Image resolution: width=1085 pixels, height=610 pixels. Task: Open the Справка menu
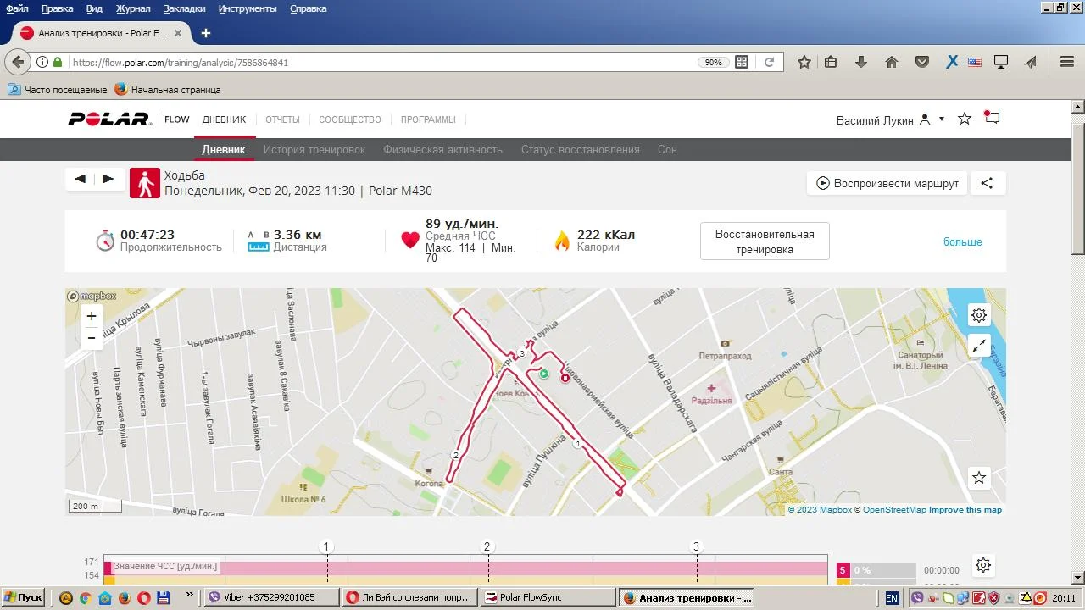(309, 8)
